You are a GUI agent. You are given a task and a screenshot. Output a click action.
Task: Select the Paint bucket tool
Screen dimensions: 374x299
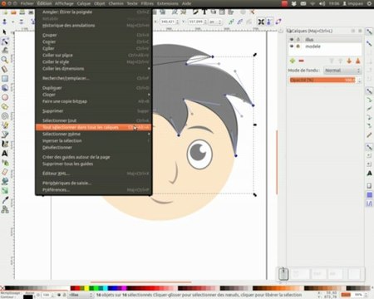5,181
